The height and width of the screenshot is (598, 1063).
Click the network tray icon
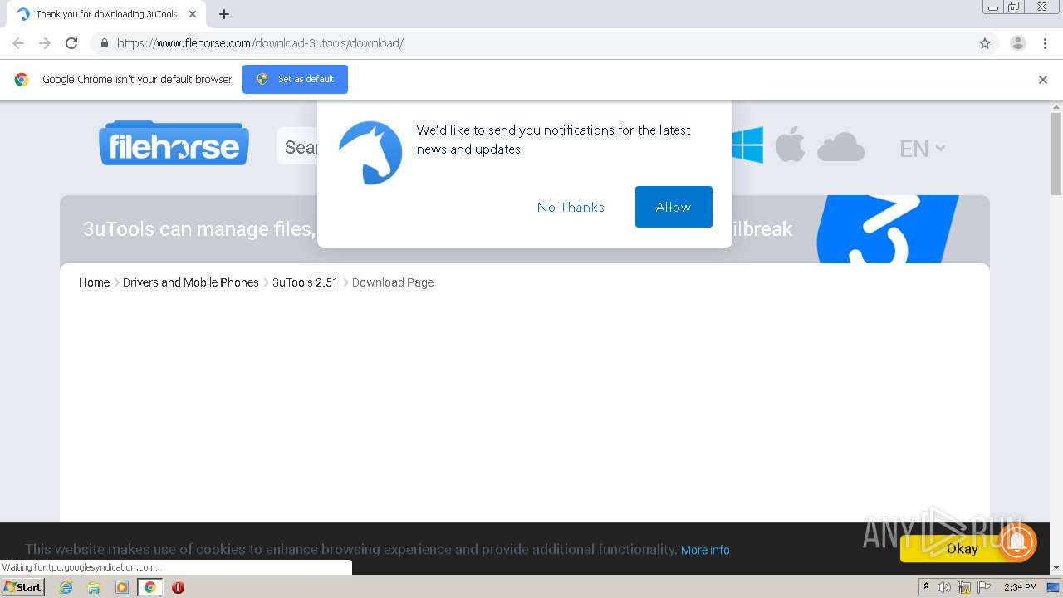[x=963, y=587]
